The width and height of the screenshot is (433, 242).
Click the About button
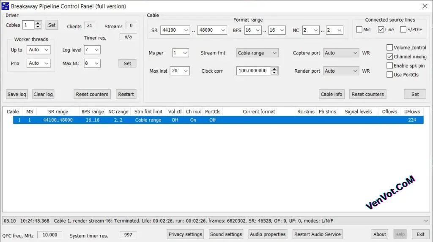pos(379,234)
